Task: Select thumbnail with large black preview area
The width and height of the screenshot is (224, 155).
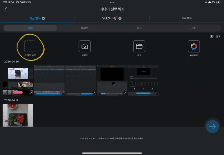Action: point(112,81)
